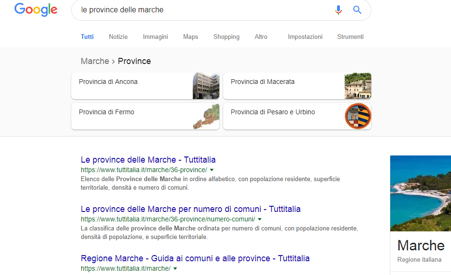
Task: Click the Ancona building thumbnail
Action: [x=206, y=86]
